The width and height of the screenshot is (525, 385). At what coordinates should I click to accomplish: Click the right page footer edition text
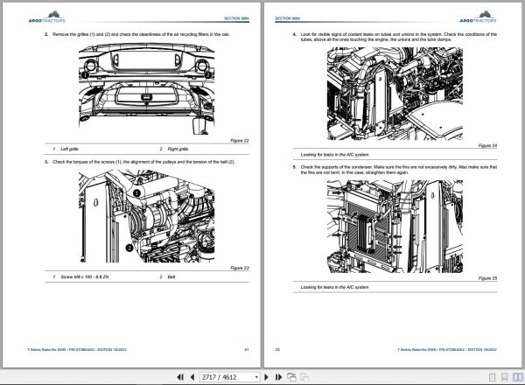coord(447,349)
